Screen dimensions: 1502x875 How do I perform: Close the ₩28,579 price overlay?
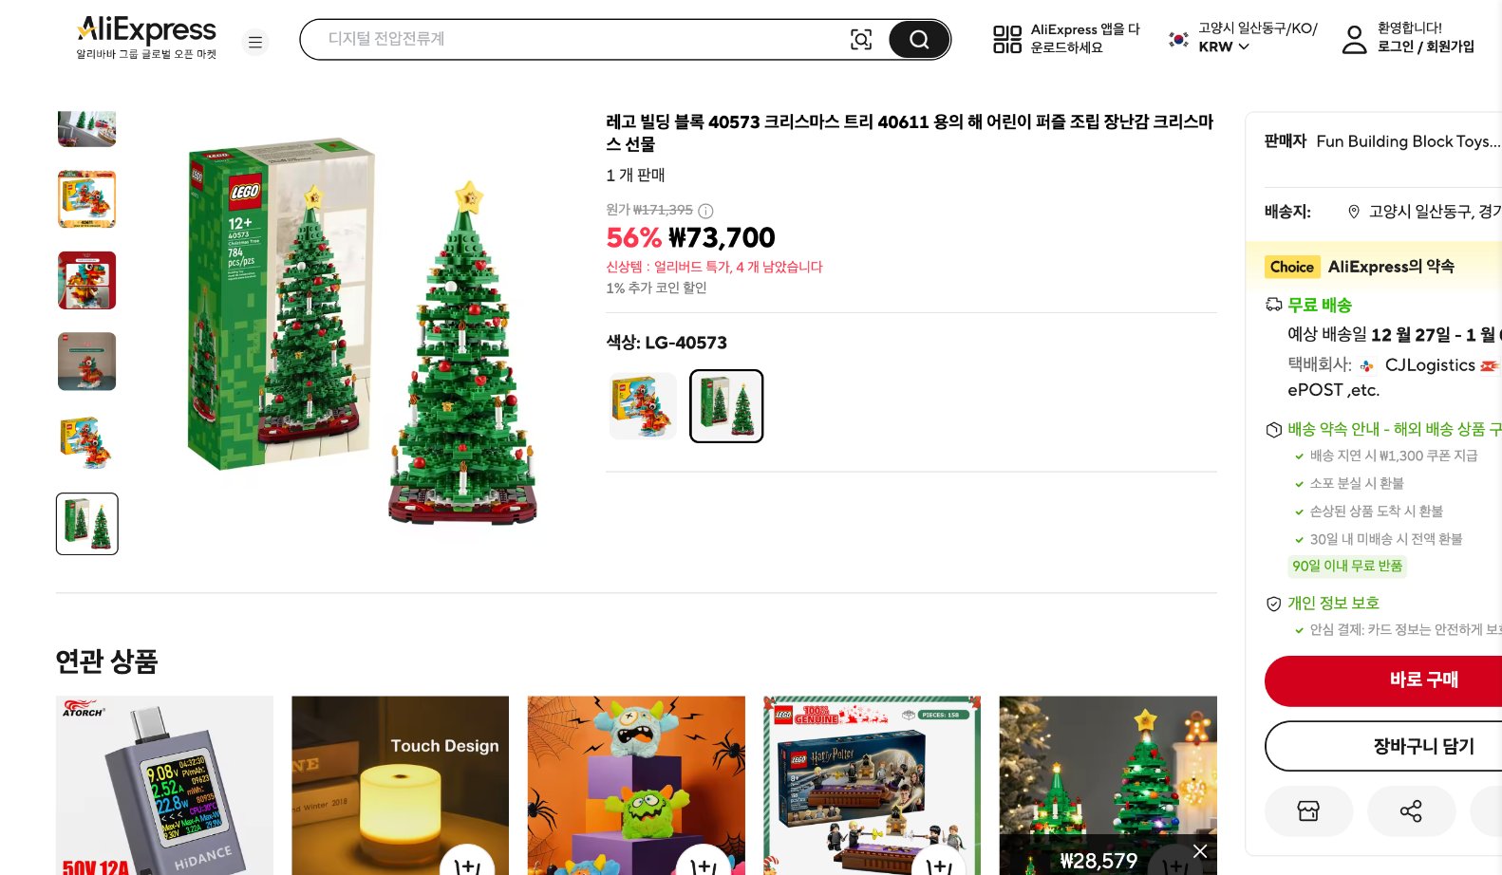coord(1200,851)
